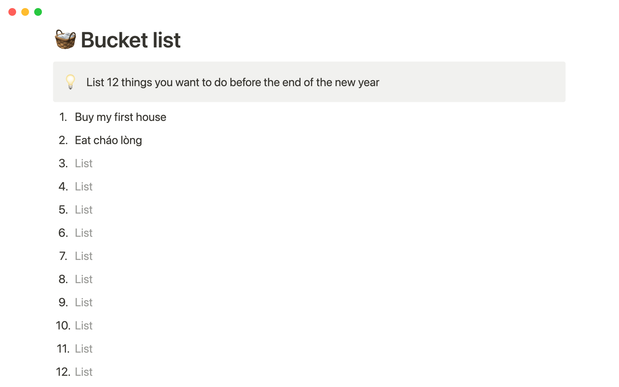Click empty list item number 4

(84, 187)
